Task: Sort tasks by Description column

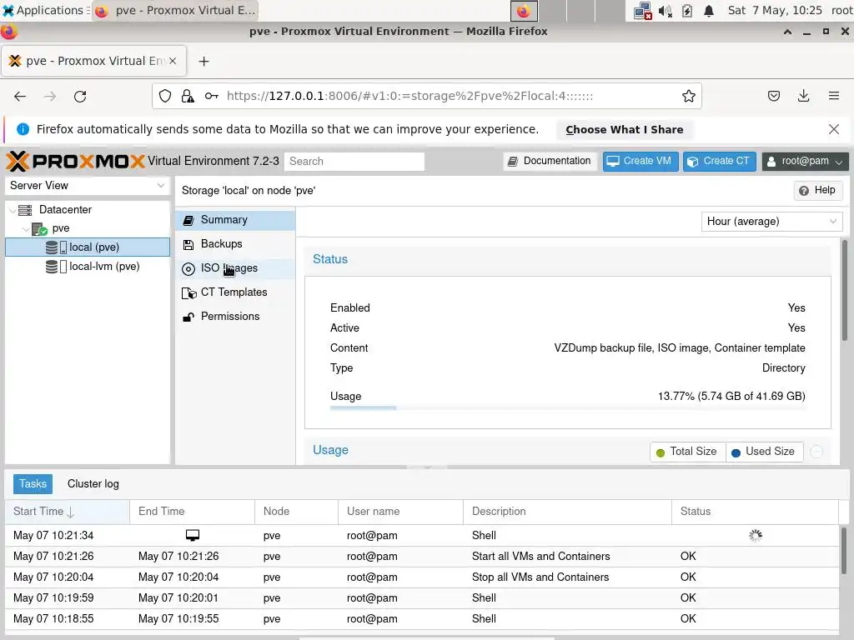Action: click(x=567, y=512)
